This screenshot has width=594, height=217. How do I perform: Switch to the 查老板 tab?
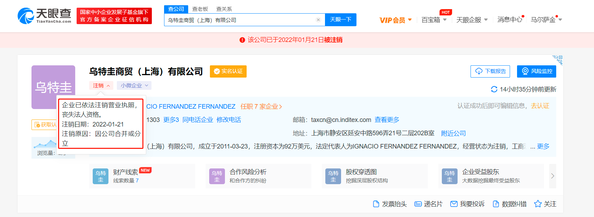point(200,9)
